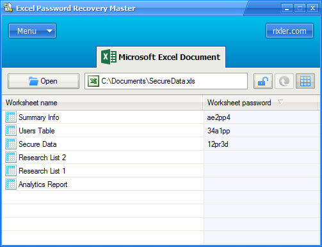Viewport: 322px width, 247px height.
Task: Select the Research List 2 row
Action: pyautogui.click(x=161, y=158)
